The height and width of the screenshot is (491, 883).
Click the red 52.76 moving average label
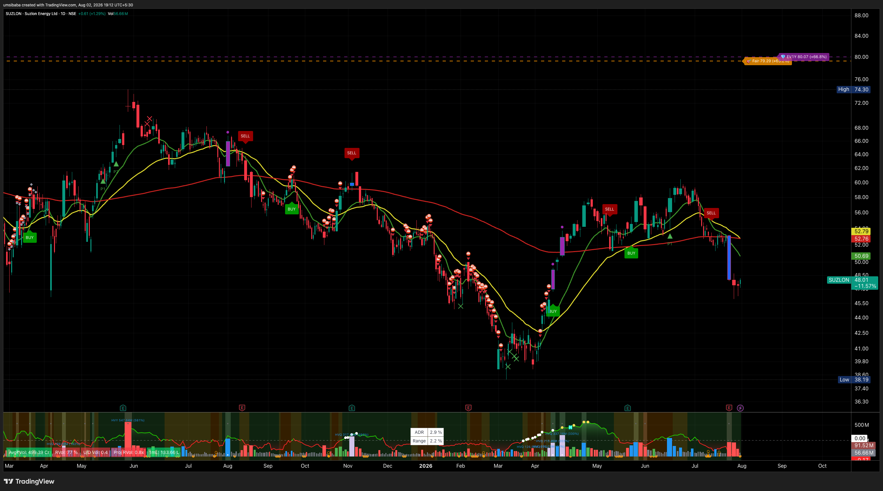pos(861,239)
